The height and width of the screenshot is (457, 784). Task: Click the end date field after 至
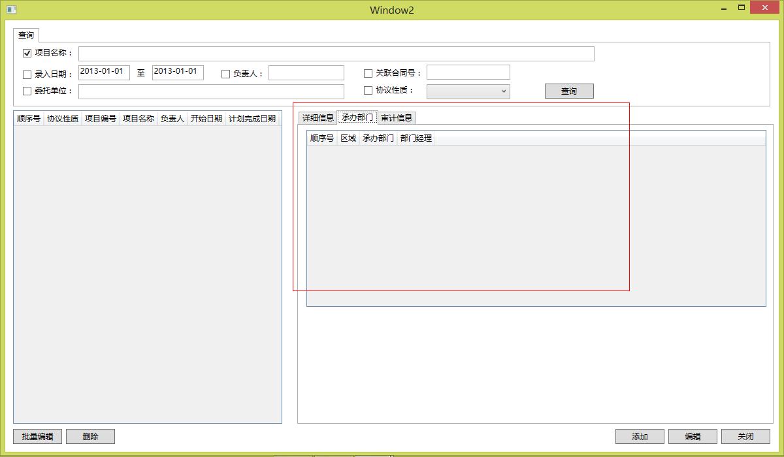[x=178, y=72]
